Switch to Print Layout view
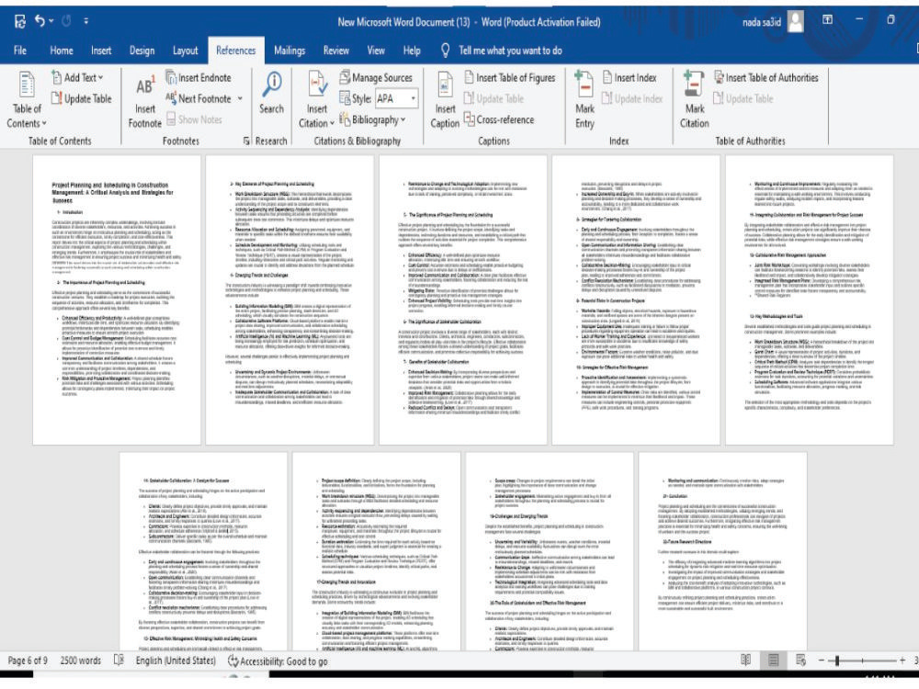The height and width of the screenshot is (689, 919). click(774, 661)
